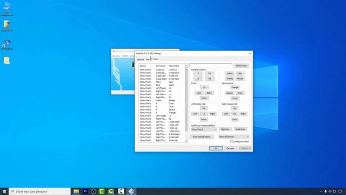
Task: Click the Mouse button binding
Action: (240, 79)
